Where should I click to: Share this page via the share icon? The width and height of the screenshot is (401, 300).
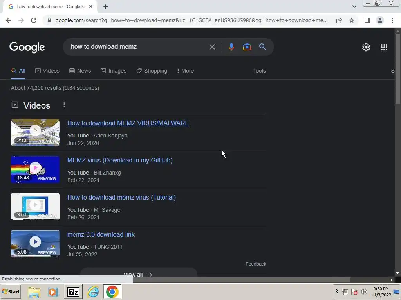[339, 20]
